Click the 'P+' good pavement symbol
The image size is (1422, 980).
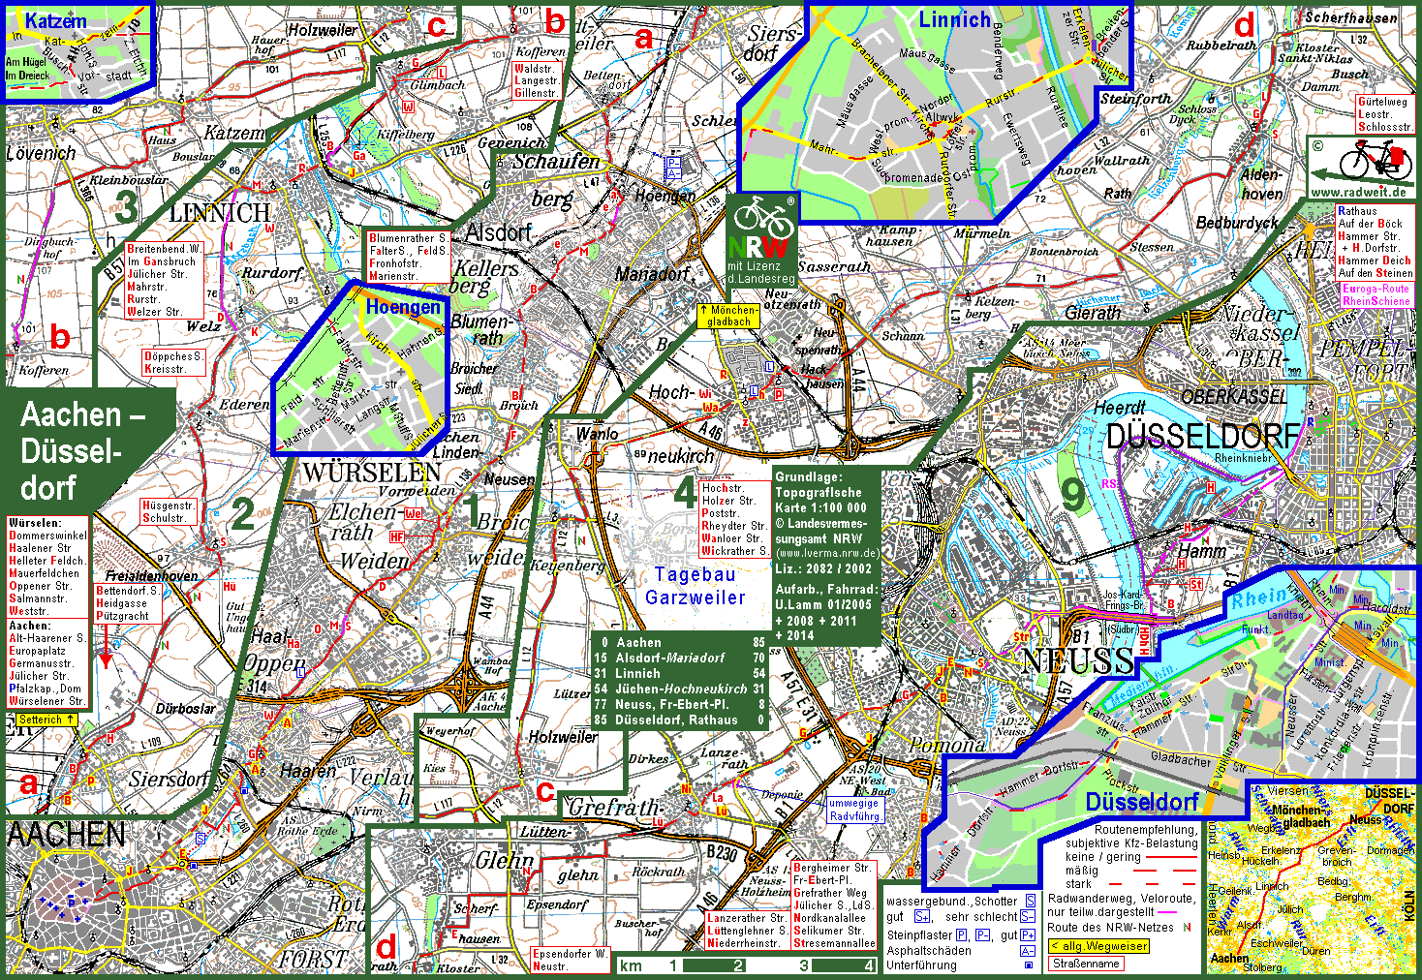tap(1028, 934)
